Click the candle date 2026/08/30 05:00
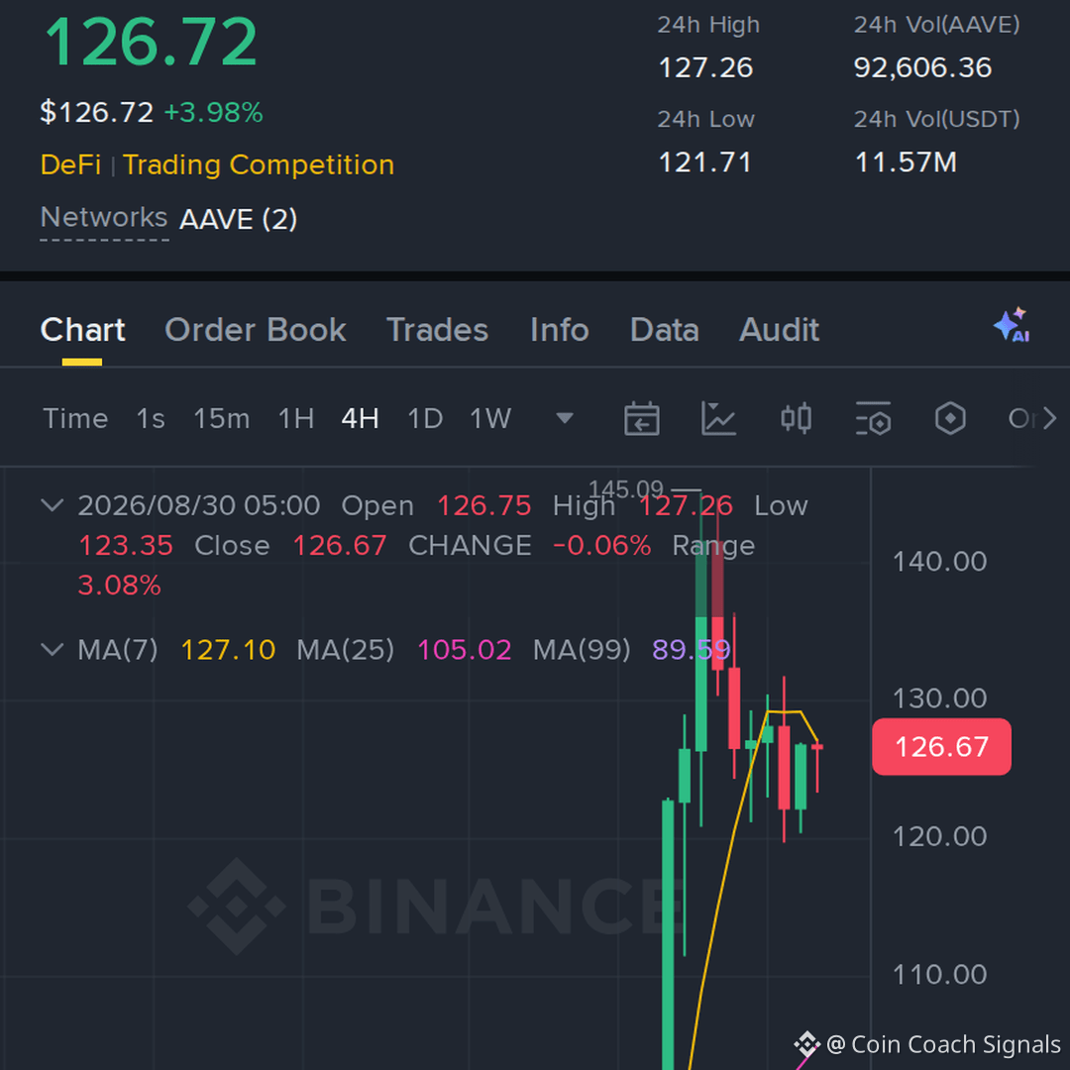The height and width of the screenshot is (1070, 1070). click(198, 505)
